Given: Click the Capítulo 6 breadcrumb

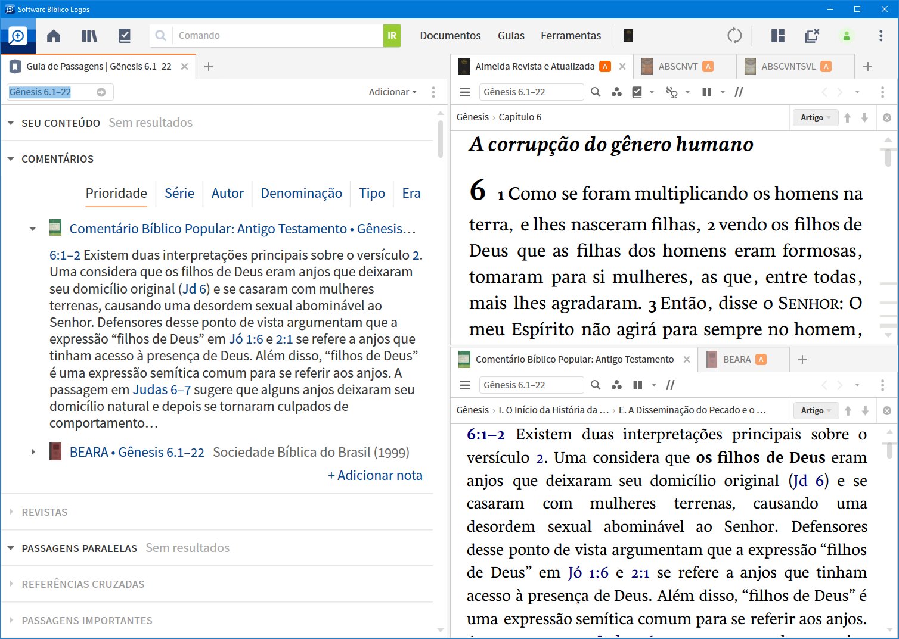Looking at the screenshot, I should coord(520,117).
